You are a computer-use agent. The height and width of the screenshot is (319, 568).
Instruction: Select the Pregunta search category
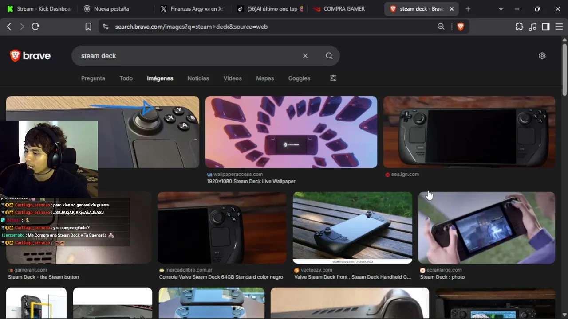pyautogui.click(x=93, y=78)
